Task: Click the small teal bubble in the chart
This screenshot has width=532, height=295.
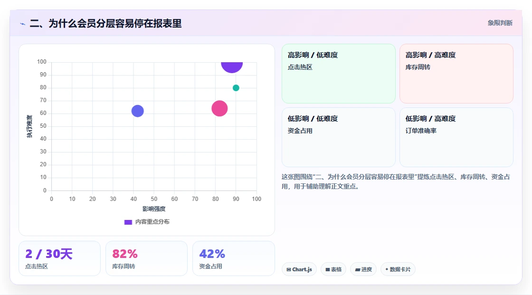Action: 236,88
